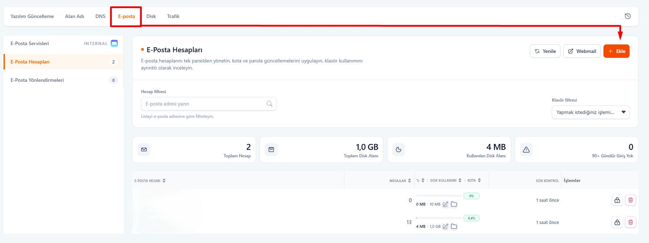Screen dimensions: 649x243
Task: Open the DNS tab
Action: (100, 16)
